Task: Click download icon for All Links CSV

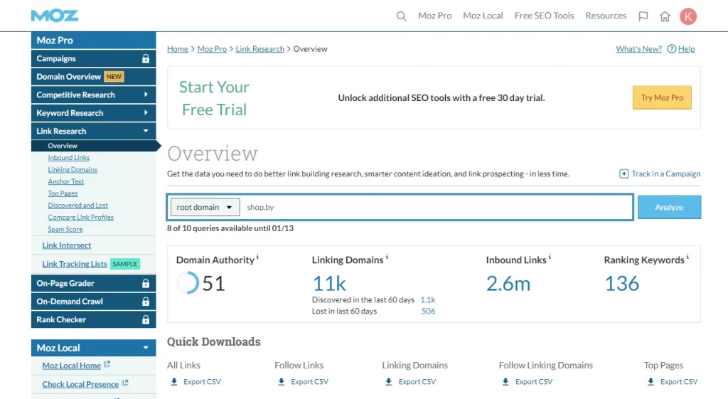Action: click(x=174, y=382)
